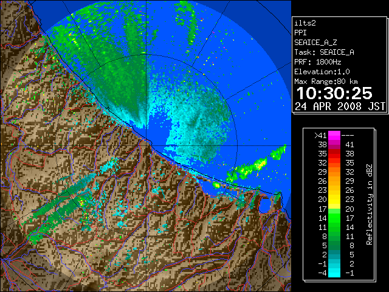Screen dimensions: 389x292
Task: Pick the magenta >41 dBZ legend swatch
Action: [334, 136]
